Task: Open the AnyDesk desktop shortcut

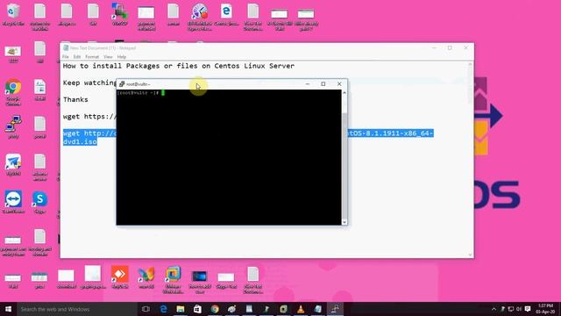Action: click(120, 277)
